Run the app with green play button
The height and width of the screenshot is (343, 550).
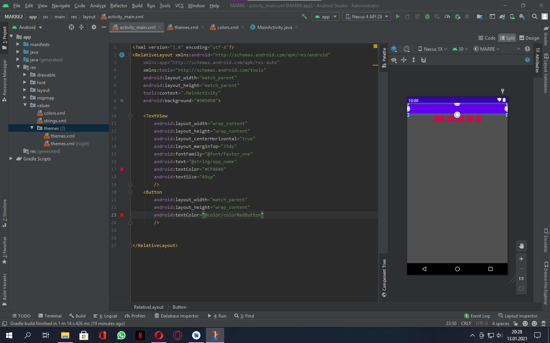398,16
